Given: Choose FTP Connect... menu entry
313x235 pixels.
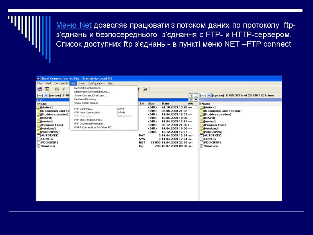Looking at the screenshot, I should (104, 109).
